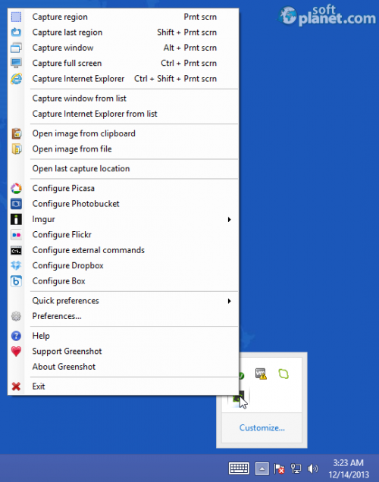
Task: Click the black Imgur icon
Action: tap(16, 219)
